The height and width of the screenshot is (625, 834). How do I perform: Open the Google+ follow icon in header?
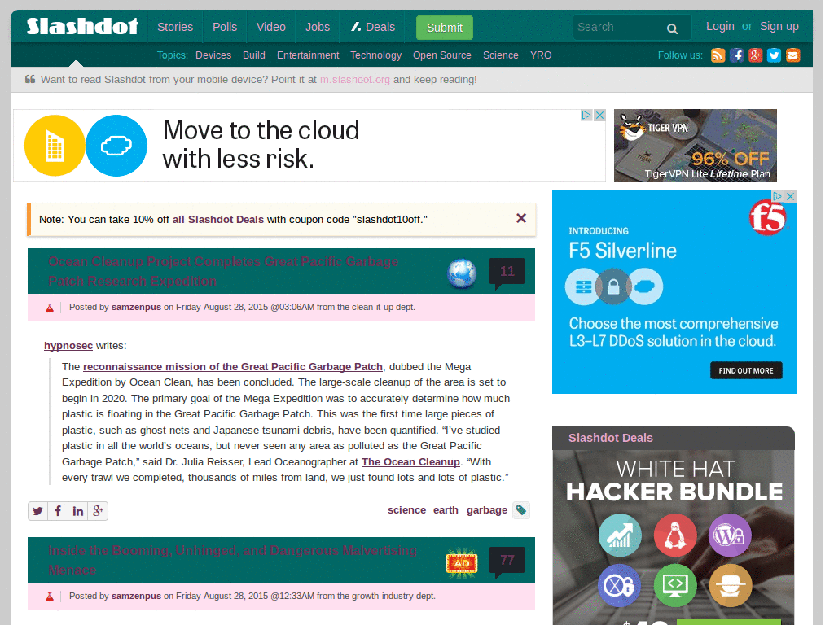coord(755,55)
